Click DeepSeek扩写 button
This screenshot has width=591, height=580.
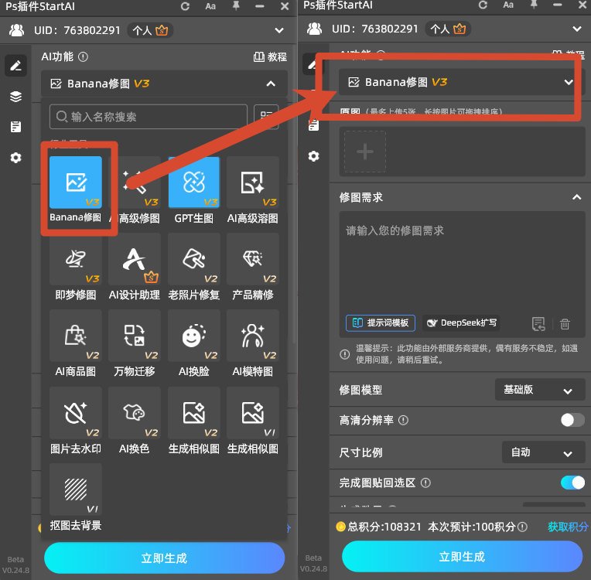[x=461, y=323]
